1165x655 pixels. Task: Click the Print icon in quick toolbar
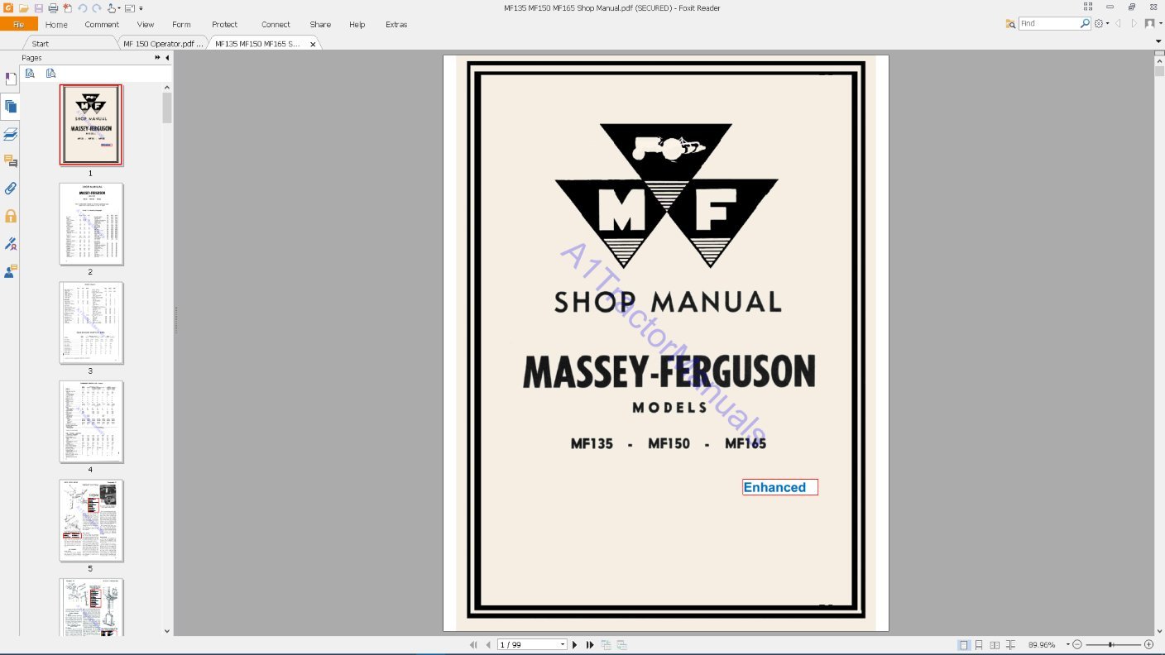pos(53,7)
